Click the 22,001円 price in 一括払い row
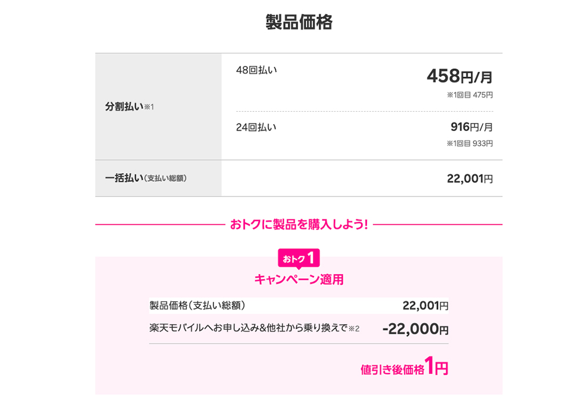The image size is (588, 406). coord(469,178)
